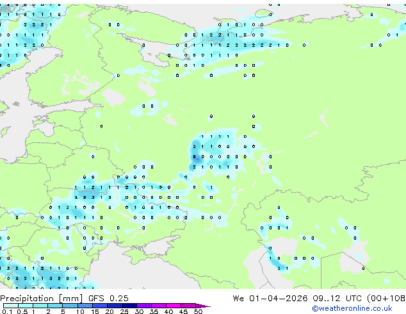This screenshot has height=314, width=406.
Task: Click the '(00+108' forecast offset label
Action: pos(386,299)
